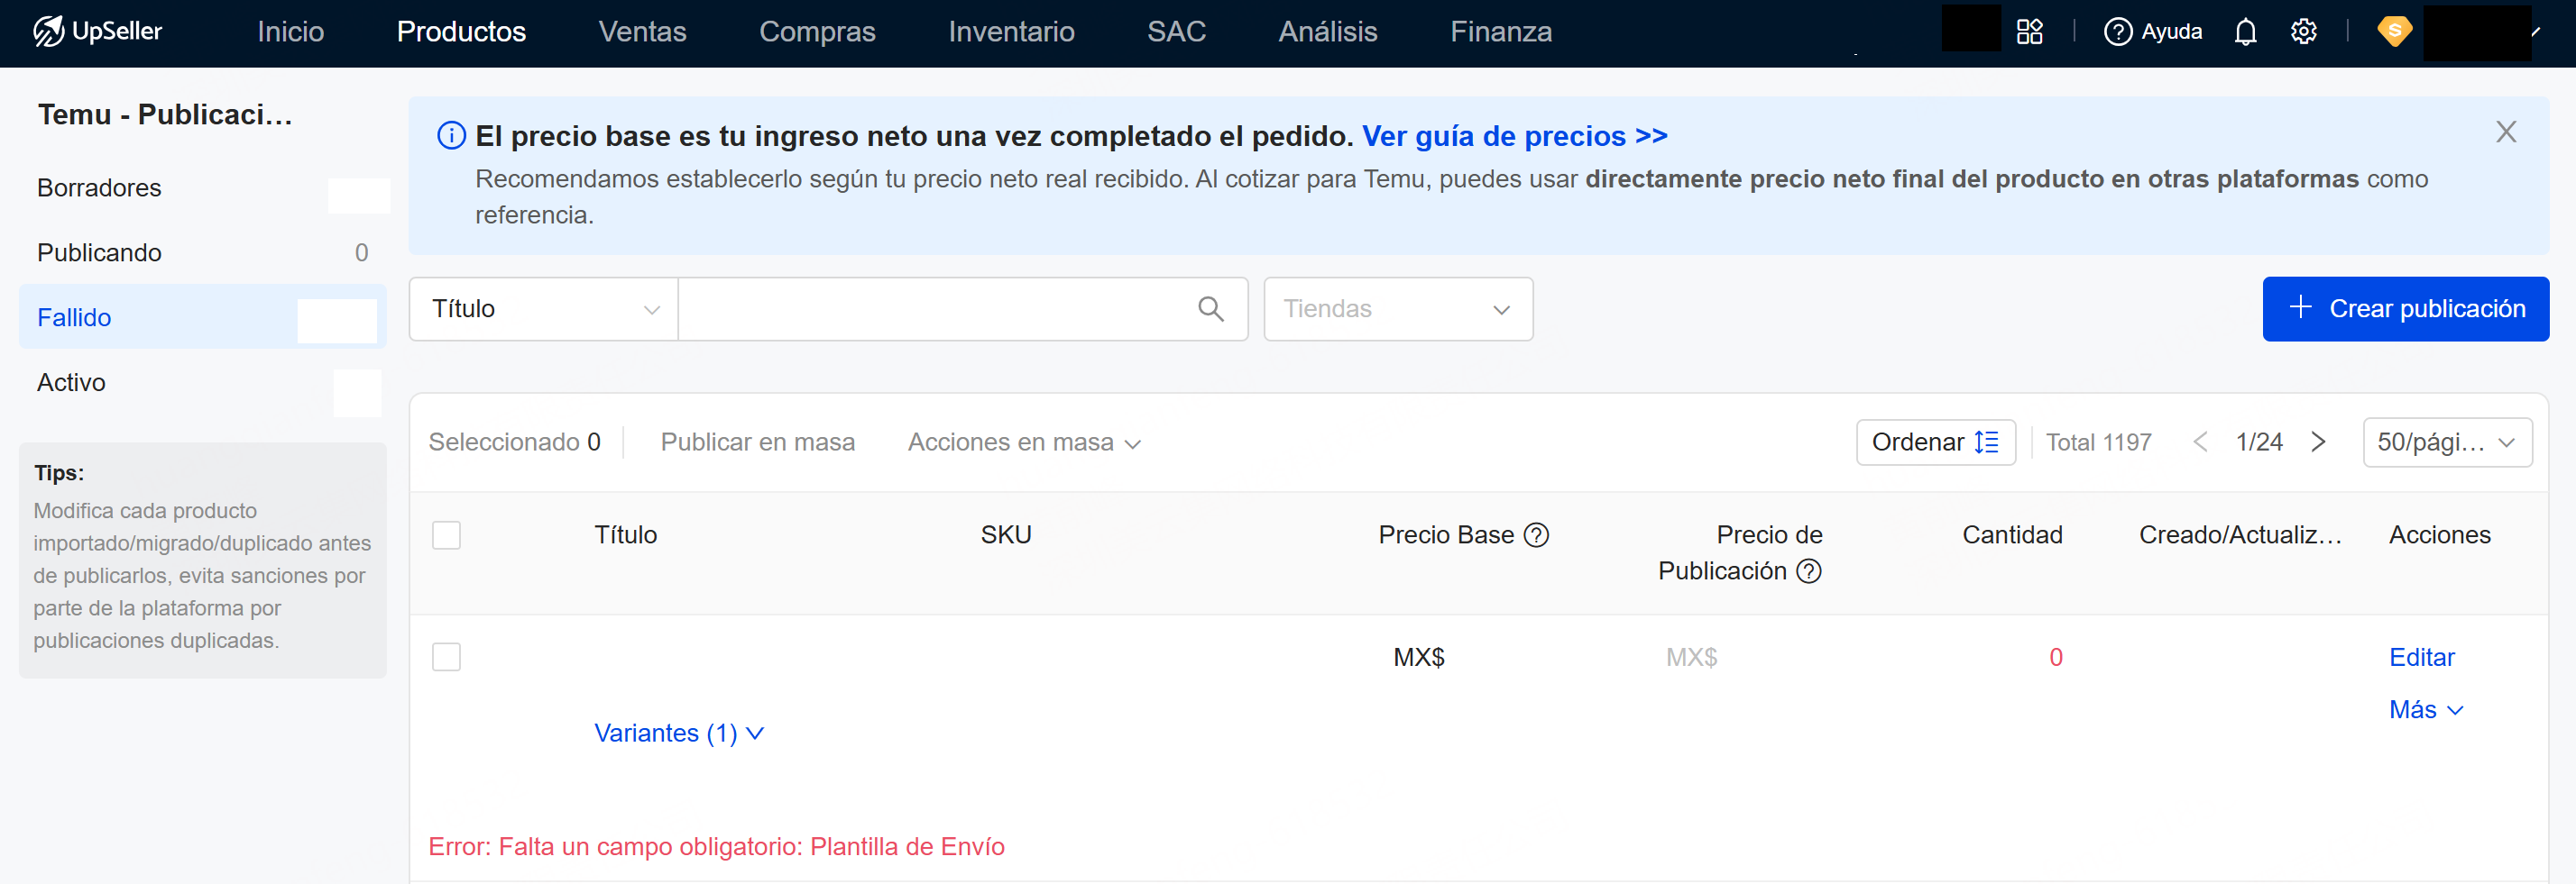The image size is (2576, 884).
Task: Switch to the Borradores tab
Action: 99,187
